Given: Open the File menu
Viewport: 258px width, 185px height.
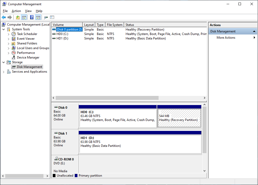Looking at the screenshot, I should click(5, 11).
